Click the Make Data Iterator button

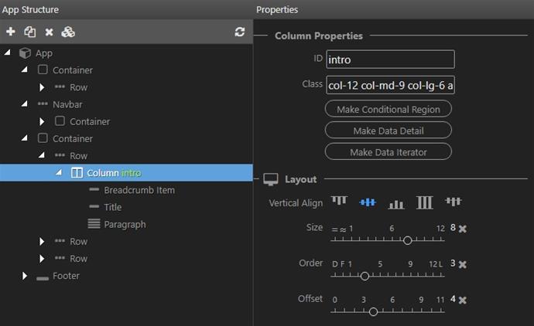[x=389, y=151]
